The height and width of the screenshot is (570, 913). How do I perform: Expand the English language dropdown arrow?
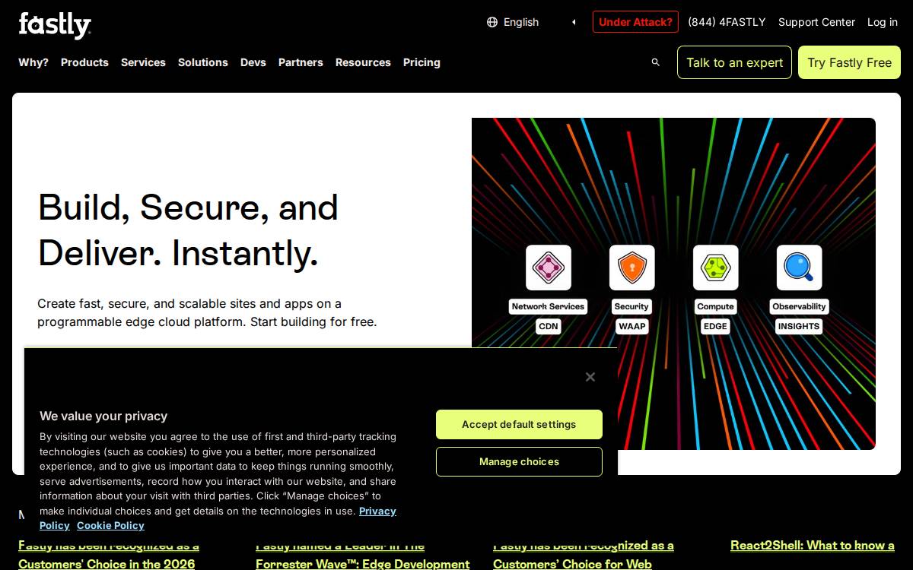click(x=574, y=22)
